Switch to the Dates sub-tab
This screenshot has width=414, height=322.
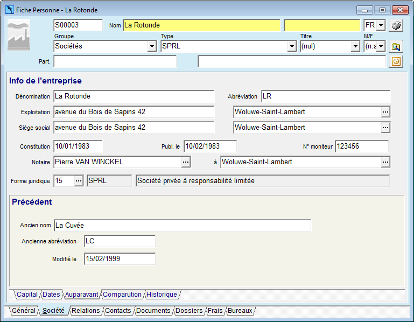[x=51, y=294]
